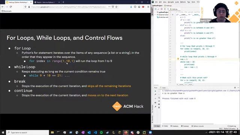Viewport: 240px width, 135px height.
Task: Open Spotify from taskbar
Action: [x=101, y=132]
